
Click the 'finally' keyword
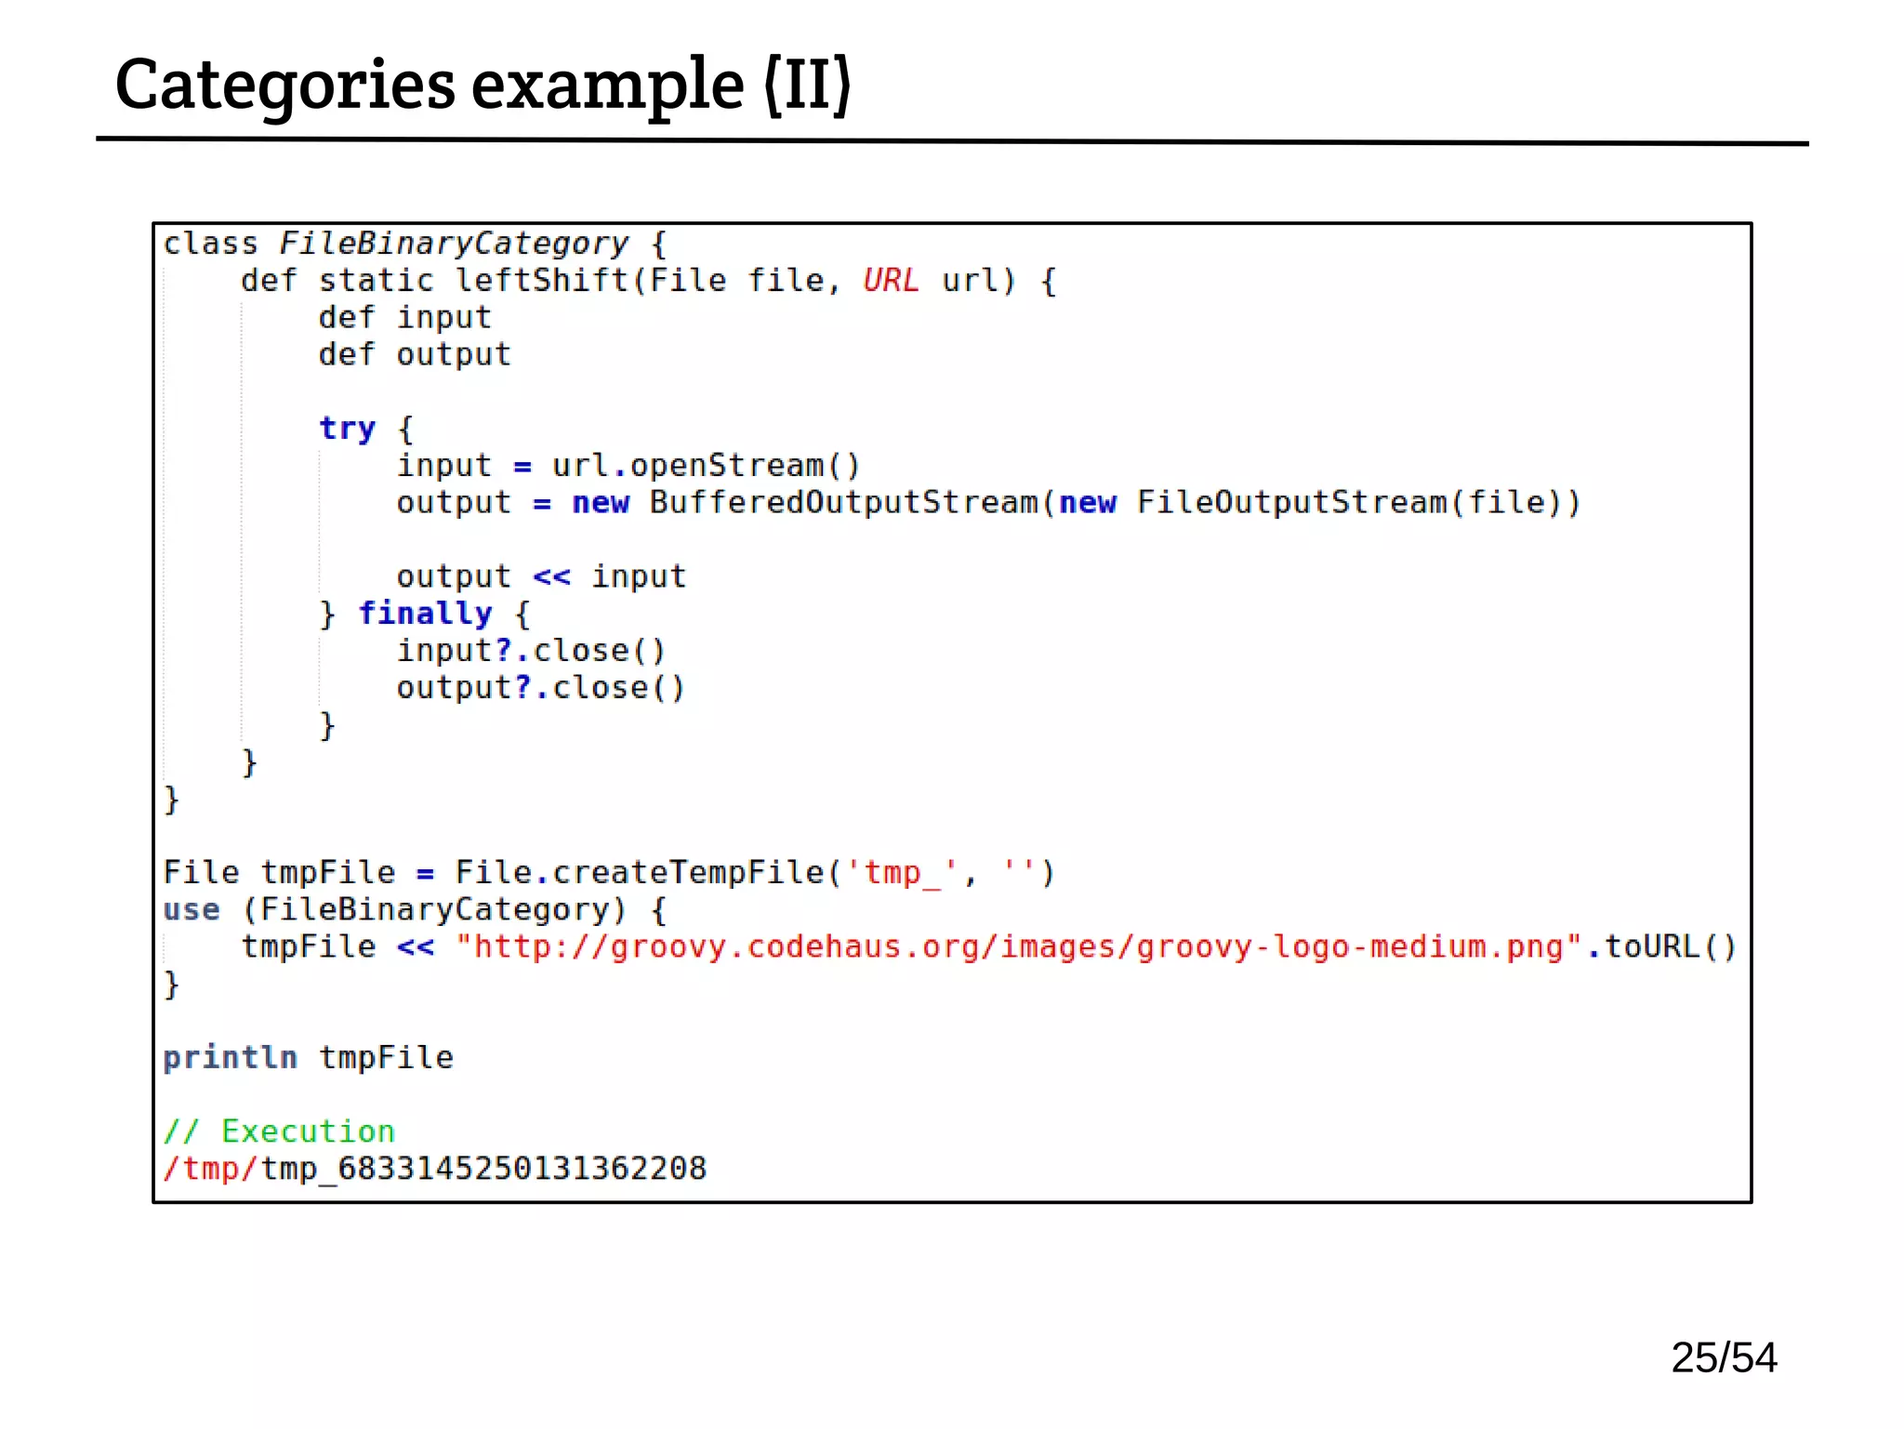coord(425,614)
